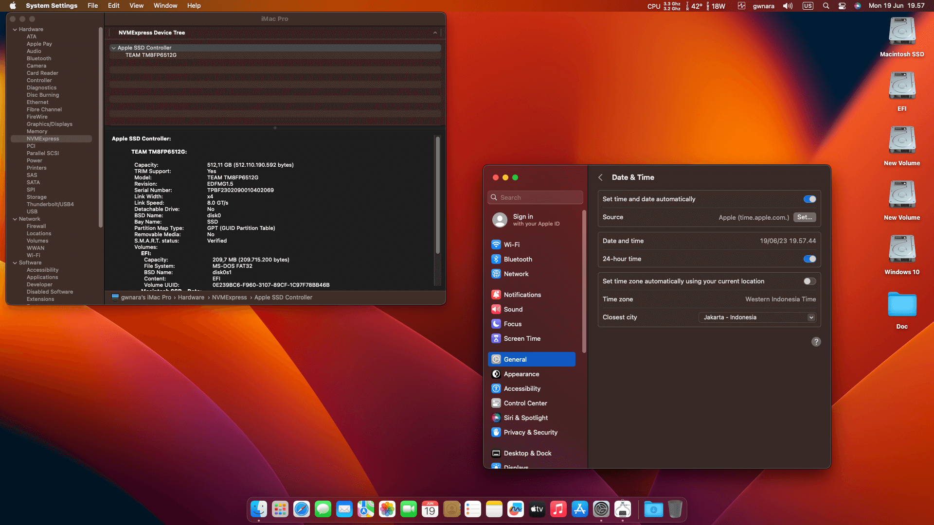Open Mail from the Dock

pos(344,509)
